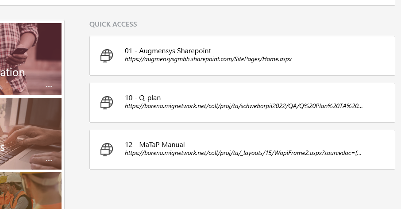Screen dimensions: 401x209
Task: Open the tile showing hands typing on keyboard
Action: pyautogui.click(x=31, y=128)
